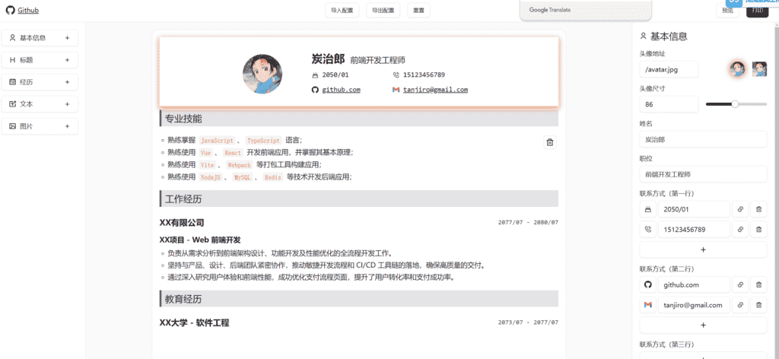
Task: Add a 图片 section with plus icon
Action: coord(67,126)
